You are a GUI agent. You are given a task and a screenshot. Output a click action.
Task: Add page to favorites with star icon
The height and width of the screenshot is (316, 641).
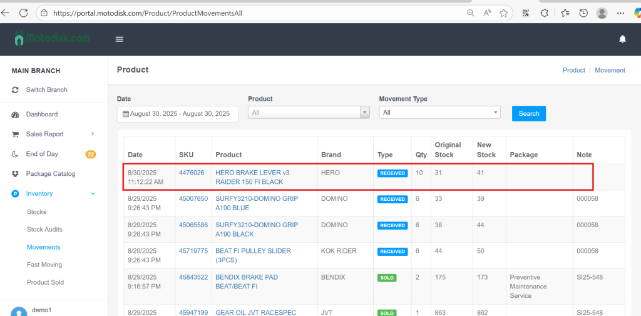click(x=503, y=13)
